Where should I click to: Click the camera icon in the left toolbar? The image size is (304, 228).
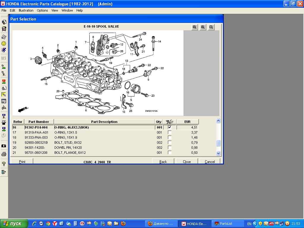[x=4, y=146]
